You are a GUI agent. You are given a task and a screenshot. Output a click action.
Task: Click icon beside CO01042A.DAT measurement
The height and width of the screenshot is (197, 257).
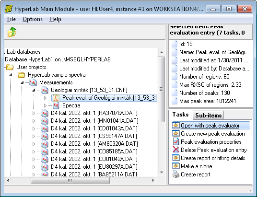[45, 159]
